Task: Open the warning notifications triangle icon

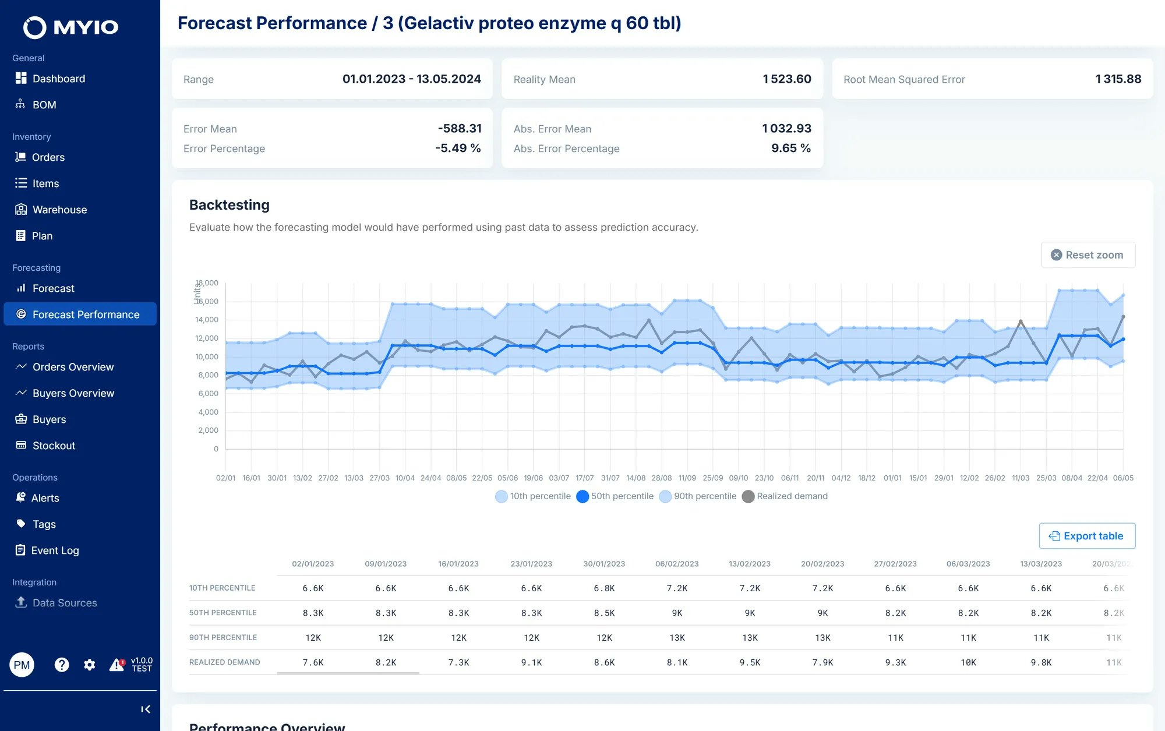Action: pyautogui.click(x=117, y=665)
